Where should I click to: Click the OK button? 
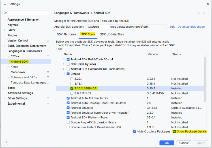167,143
